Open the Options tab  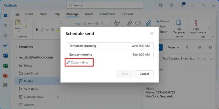click(128, 14)
